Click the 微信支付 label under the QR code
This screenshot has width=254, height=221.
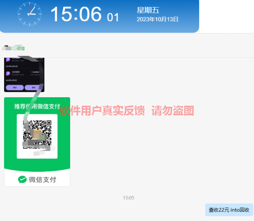click(x=43, y=180)
